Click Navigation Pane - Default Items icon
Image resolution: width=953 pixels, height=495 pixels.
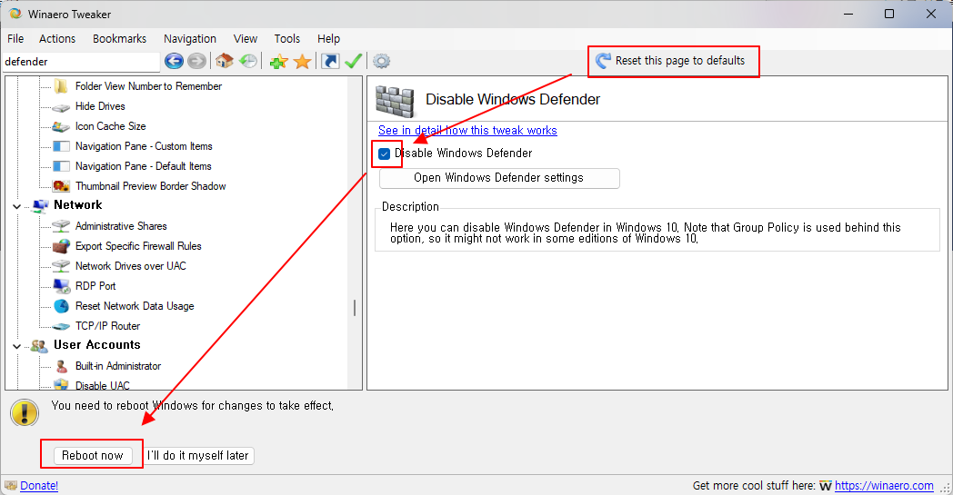[61, 166]
